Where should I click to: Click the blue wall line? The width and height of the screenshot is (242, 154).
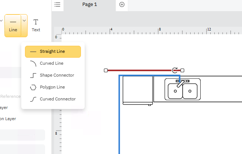[x=119, y=114]
